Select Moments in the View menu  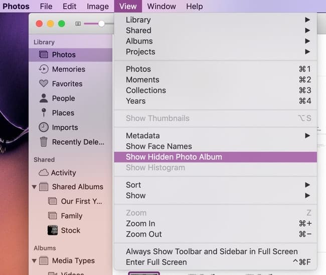(215, 79)
